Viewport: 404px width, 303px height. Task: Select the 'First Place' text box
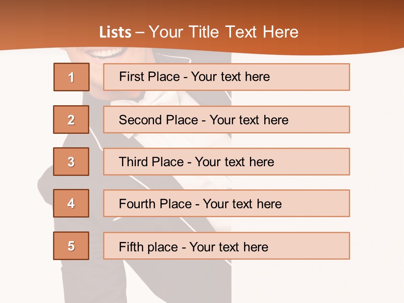click(226, 77)
